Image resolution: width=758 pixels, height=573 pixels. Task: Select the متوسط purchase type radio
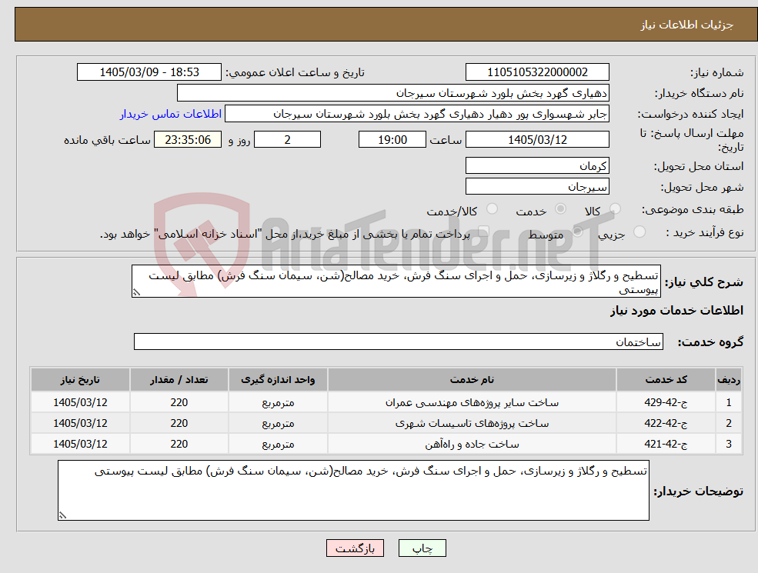578,232
